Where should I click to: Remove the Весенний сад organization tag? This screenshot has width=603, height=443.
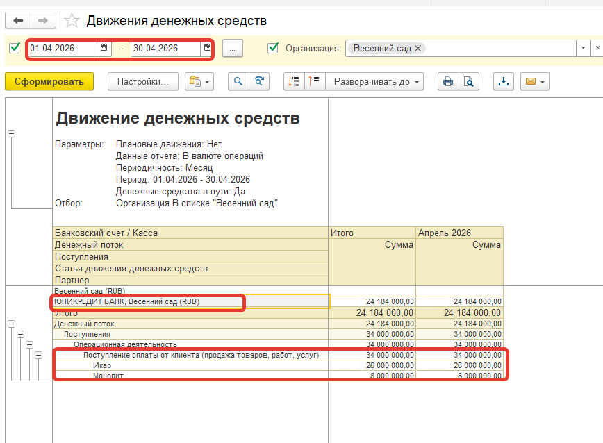coord(418,48)
